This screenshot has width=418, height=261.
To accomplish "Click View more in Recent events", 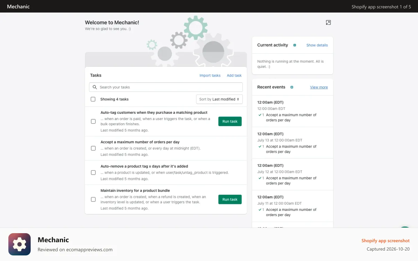I will 319,87.
